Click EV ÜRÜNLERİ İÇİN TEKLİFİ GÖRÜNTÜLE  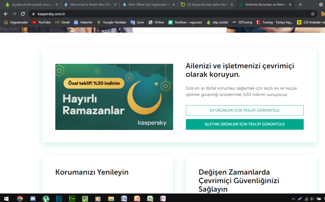pos(245,110)
